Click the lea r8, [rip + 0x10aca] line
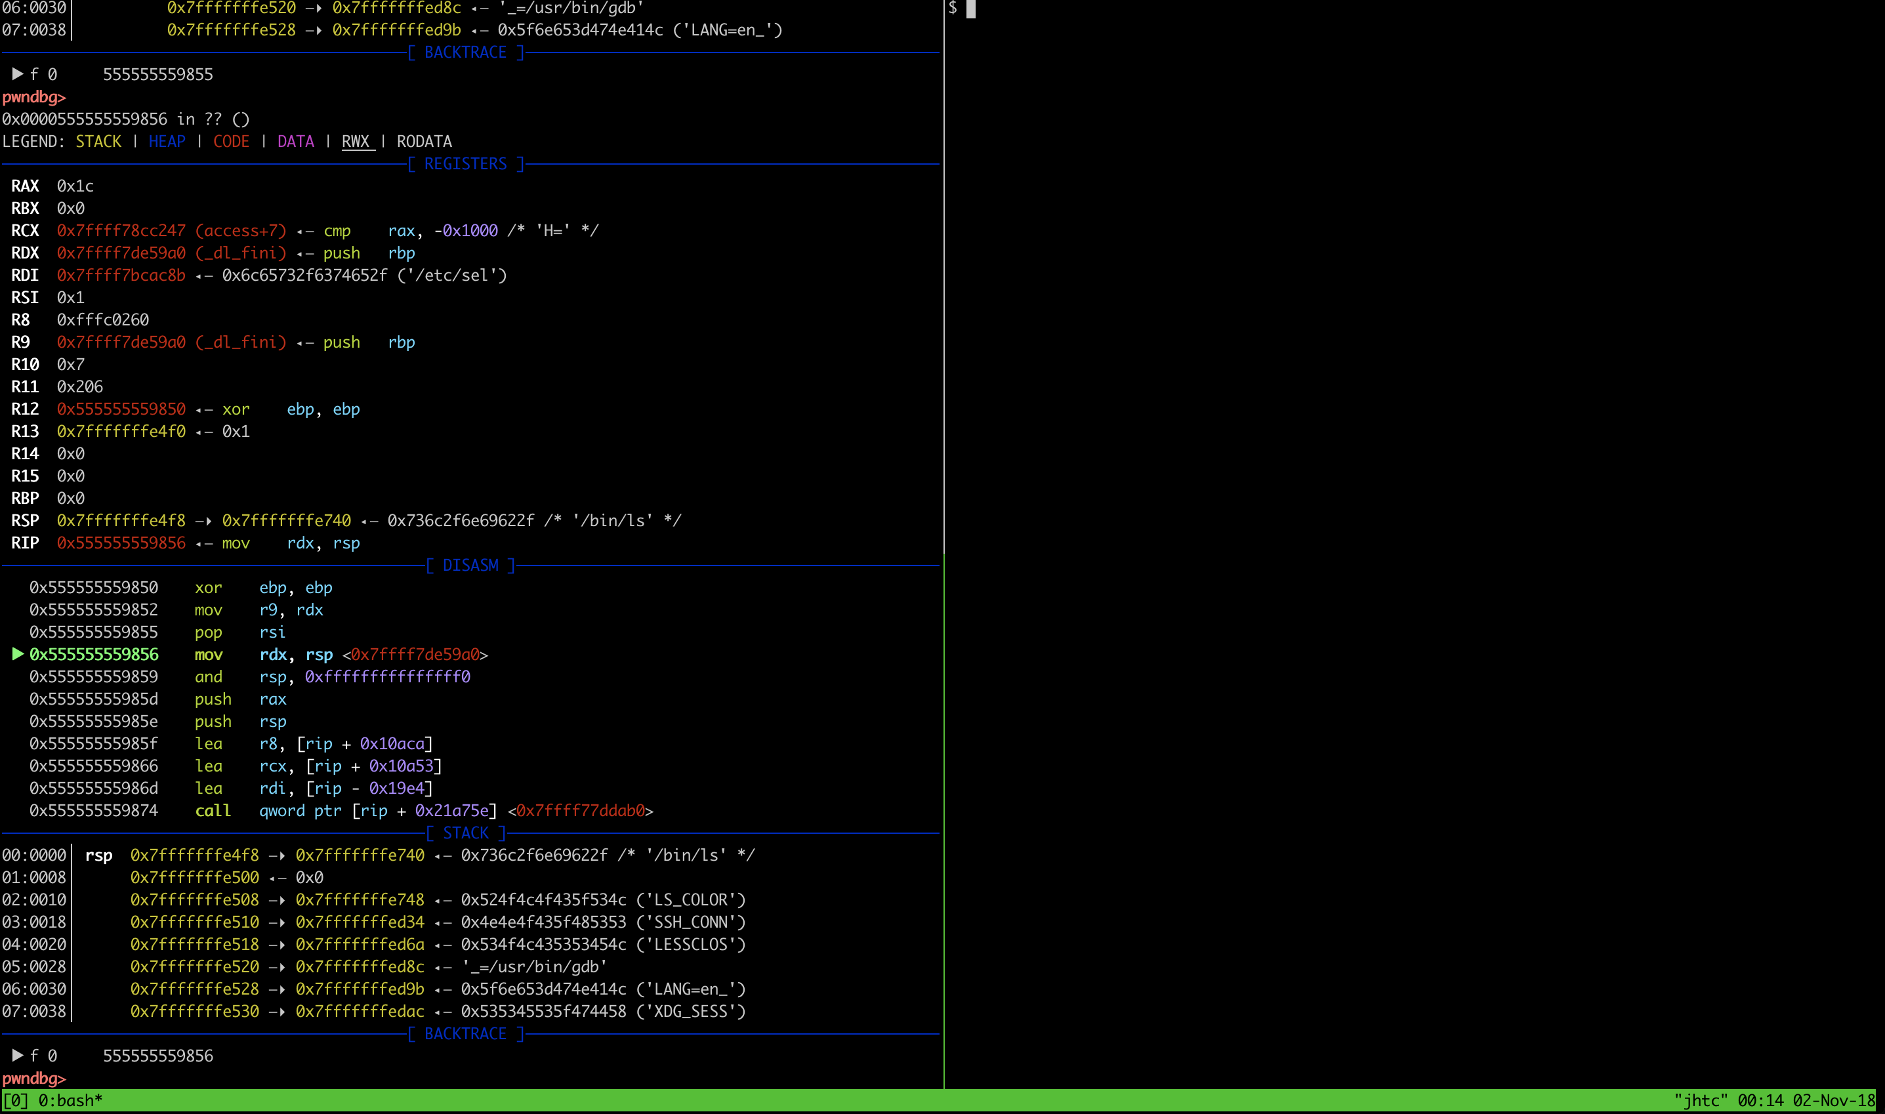The width and height of the screenshot is (1885, 1114). pos(231,744)
